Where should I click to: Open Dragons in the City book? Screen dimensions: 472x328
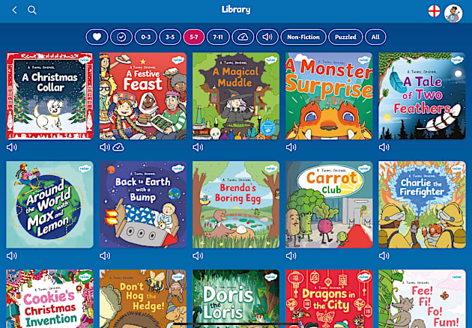pos(329,299)
